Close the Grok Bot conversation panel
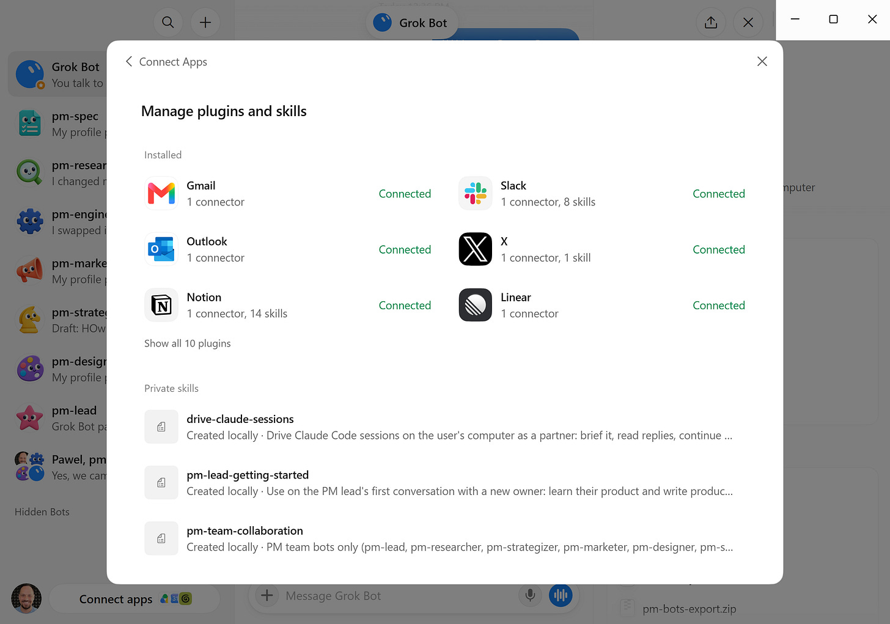The width and height of the screenshot is (890, 624). click(x=748, y=23)
